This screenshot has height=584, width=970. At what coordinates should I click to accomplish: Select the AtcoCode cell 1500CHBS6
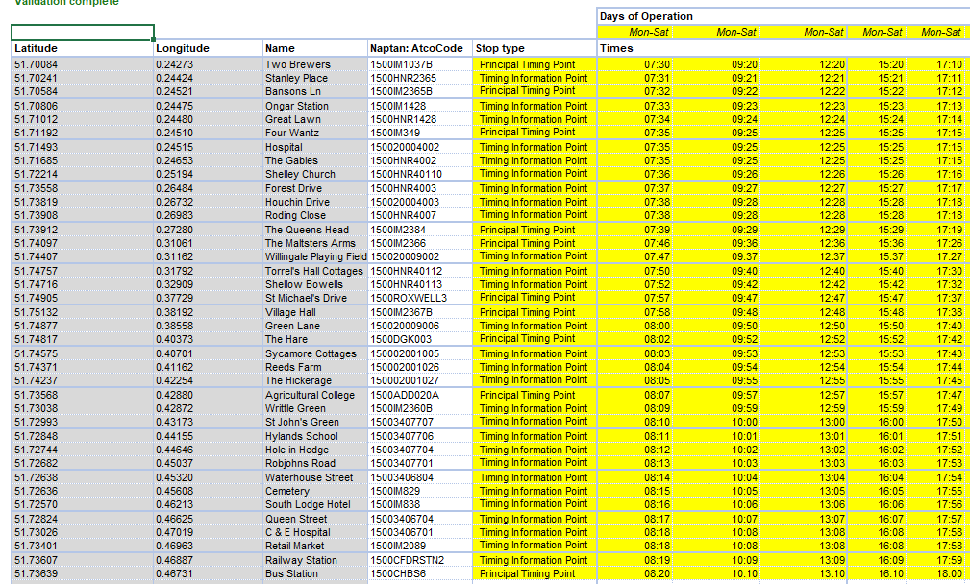tap(419, 573)
